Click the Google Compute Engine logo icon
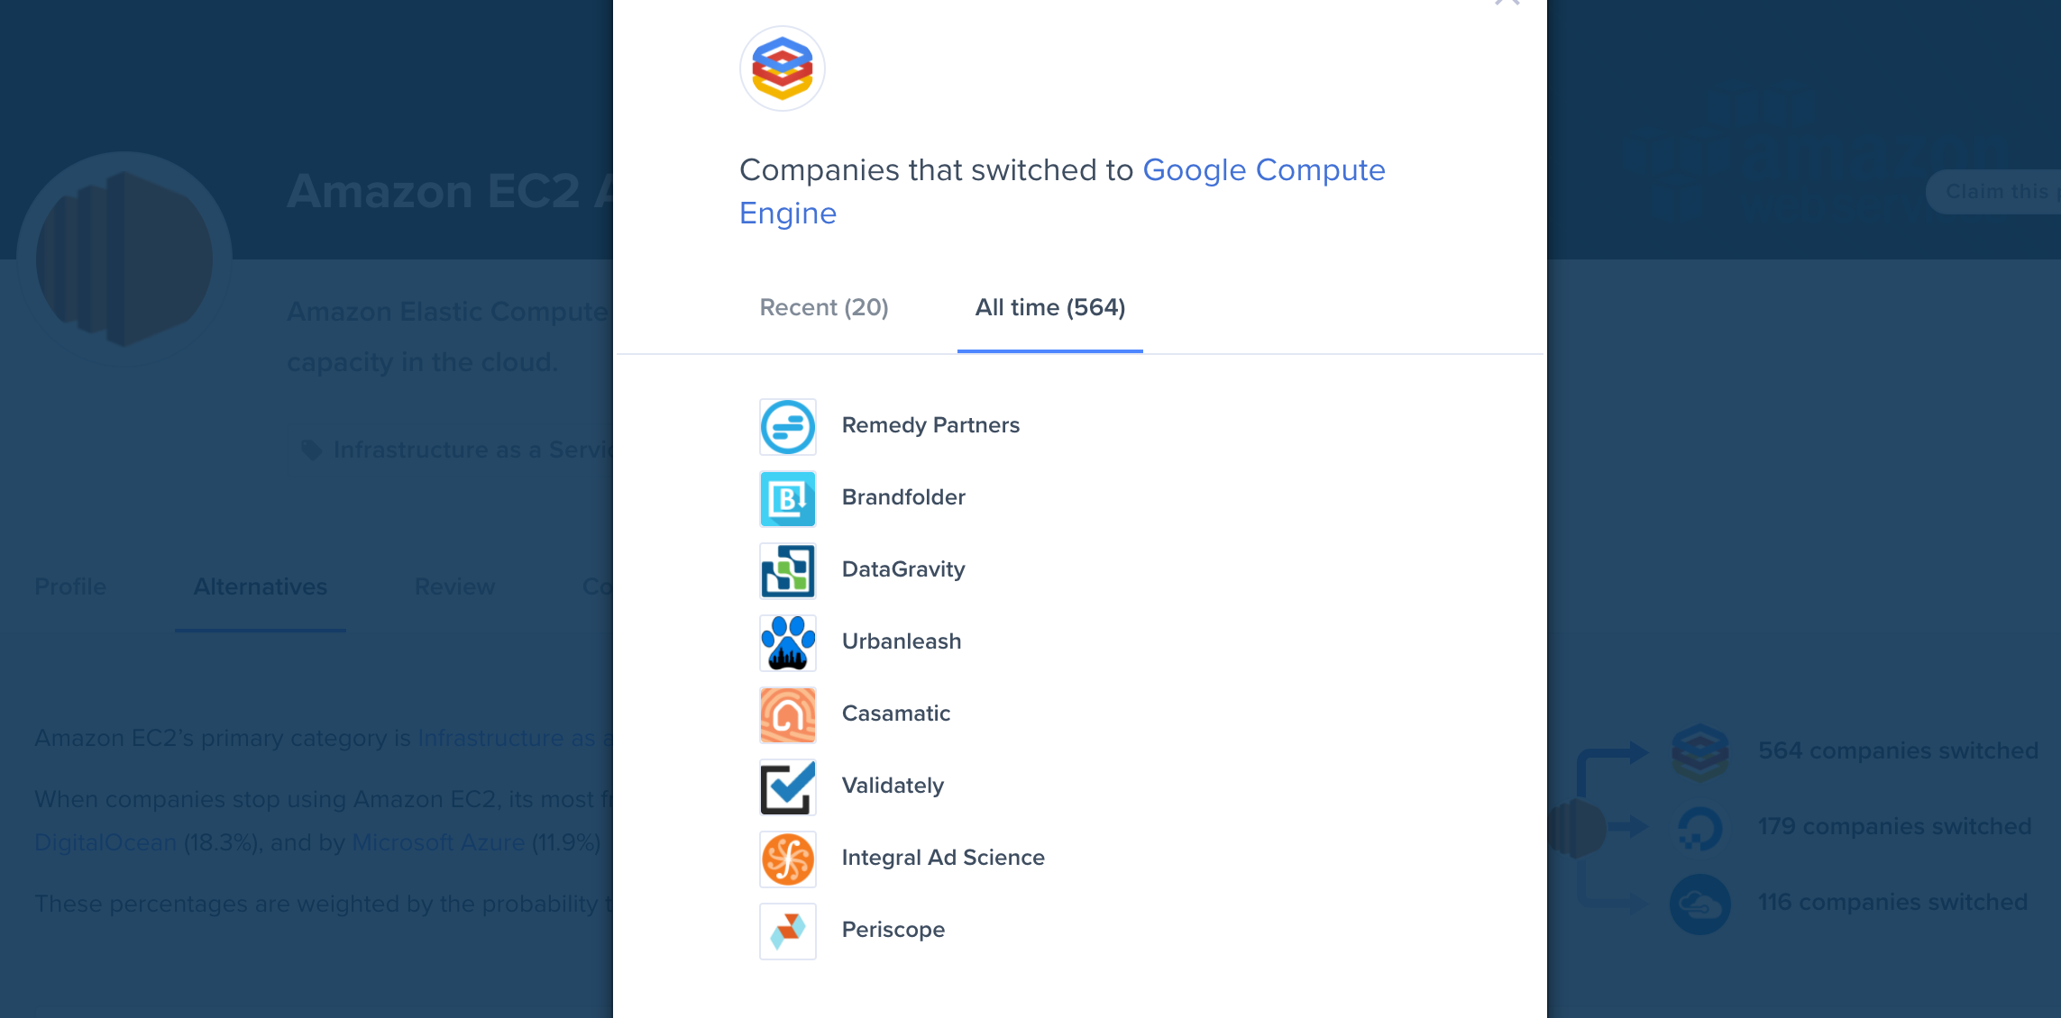The height and width of the screenshot is (1018, 2061). pos(782,68)
